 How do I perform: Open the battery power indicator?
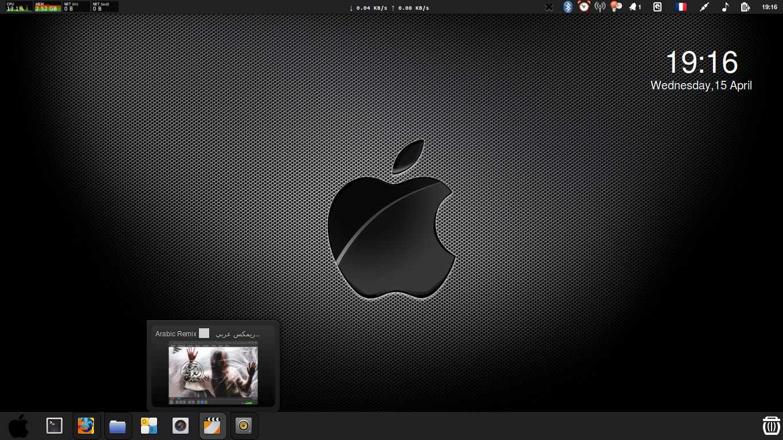(x=745, y=7)
